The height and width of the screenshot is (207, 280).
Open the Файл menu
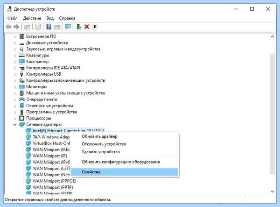(12, 18)
